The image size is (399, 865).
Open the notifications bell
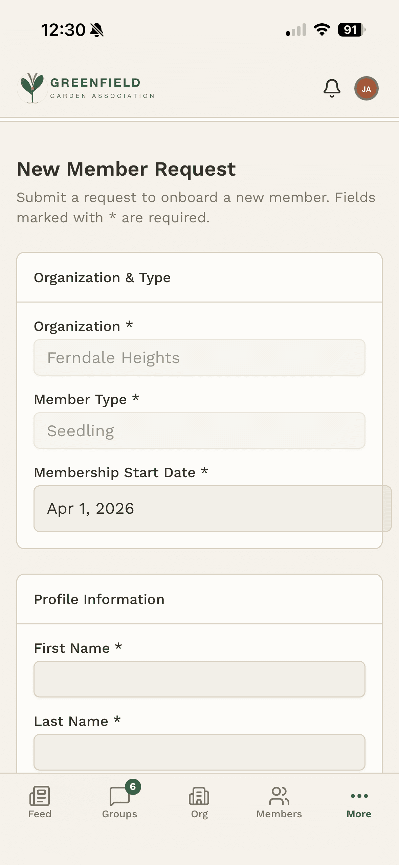(332, 88)
